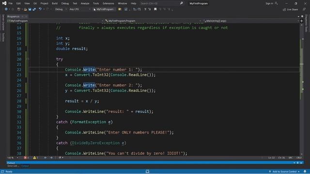The image size is (310, 174).
Task: Click the New Project toolbar icon
Action: [19, 9]
